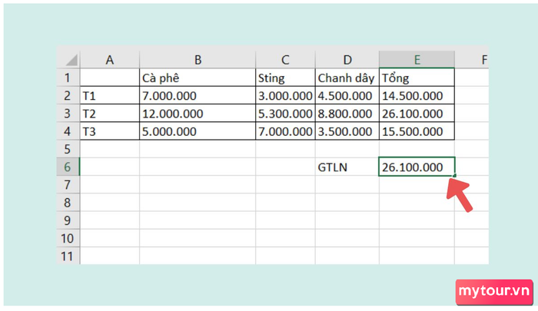Image resolution: width=538 pixels, height=311 pixels.
Task: Select the T3 row label cell
Action: pos(110,131)
